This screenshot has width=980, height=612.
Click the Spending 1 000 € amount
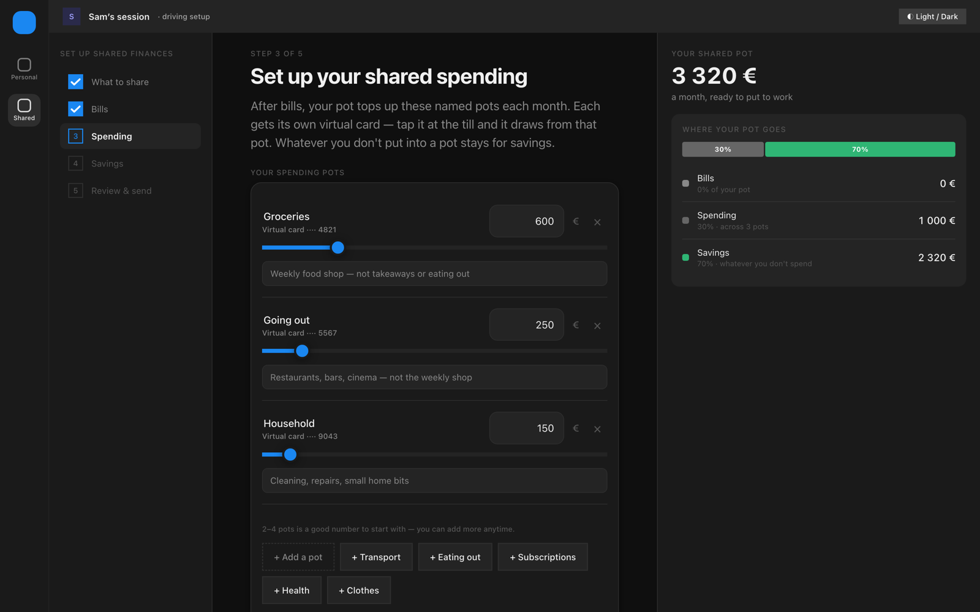(937, 220)
